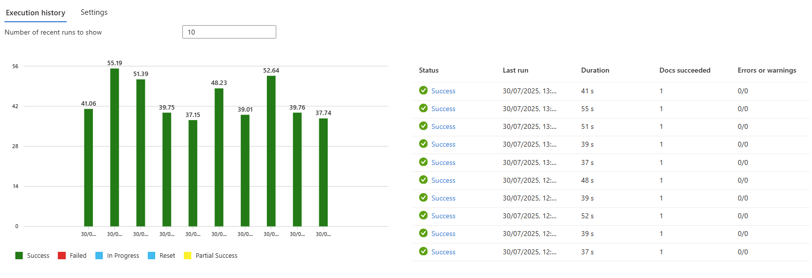Click the green check icon in the 55 s row

click(424, 108)
